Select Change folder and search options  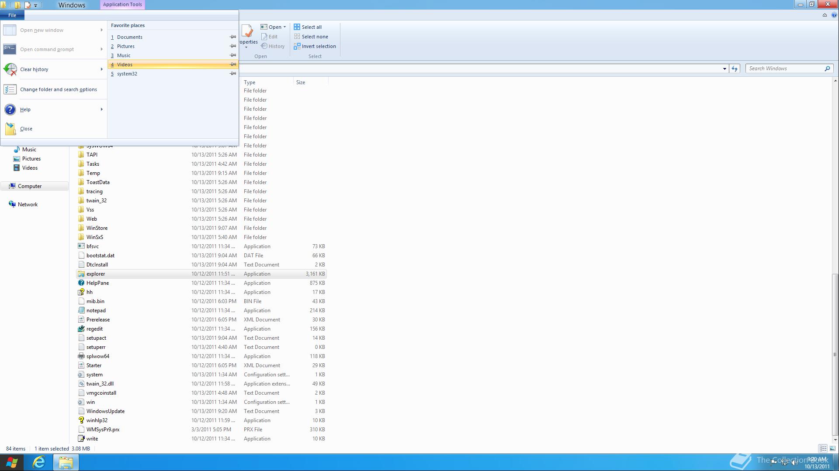53,89
